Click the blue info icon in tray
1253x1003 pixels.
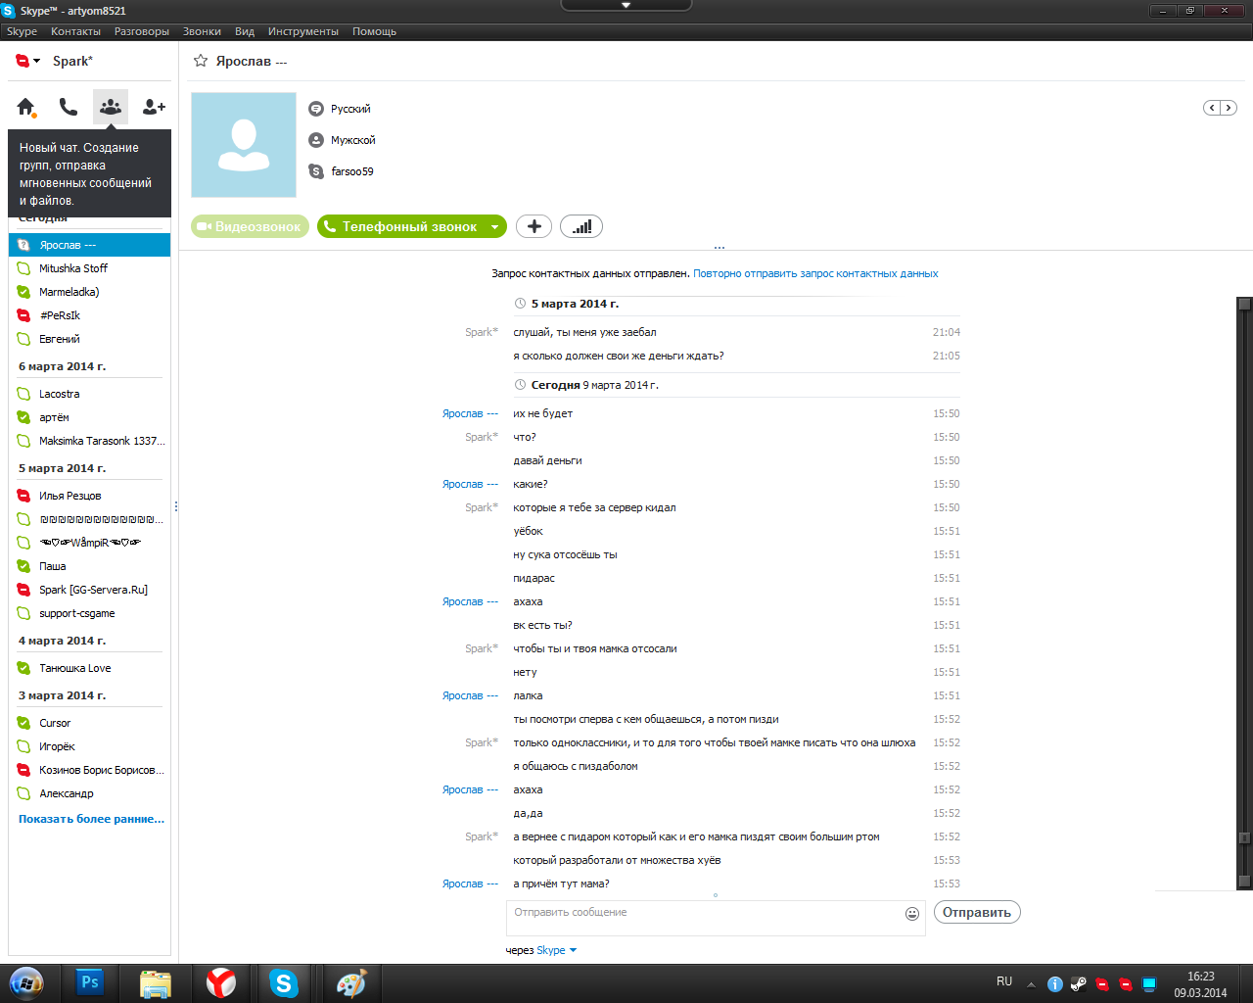coord(1054,984)
